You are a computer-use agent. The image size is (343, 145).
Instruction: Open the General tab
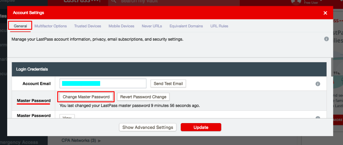pyautogui.click(x=20, y=26)
